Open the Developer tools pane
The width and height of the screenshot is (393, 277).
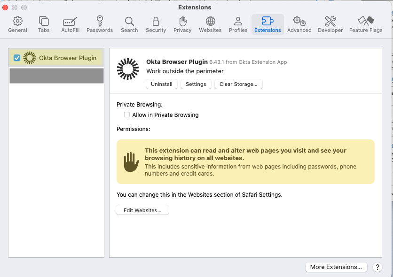pos(330,24)
